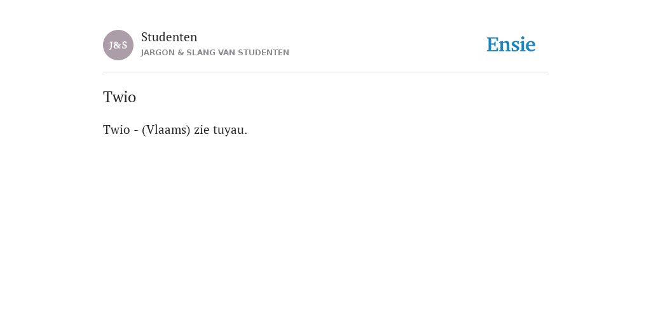The height and width of the screenshot is (325, 651).
Task: Click the S letter inside the avatar circle
Action: pos(124,45)
